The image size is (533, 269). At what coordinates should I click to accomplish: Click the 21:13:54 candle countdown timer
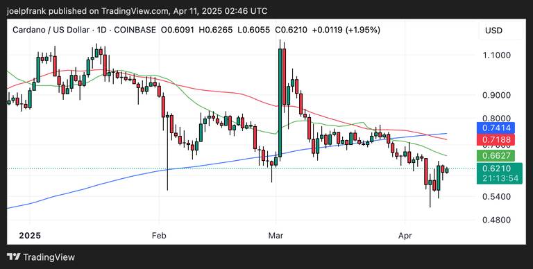click(x=499, y=179)
